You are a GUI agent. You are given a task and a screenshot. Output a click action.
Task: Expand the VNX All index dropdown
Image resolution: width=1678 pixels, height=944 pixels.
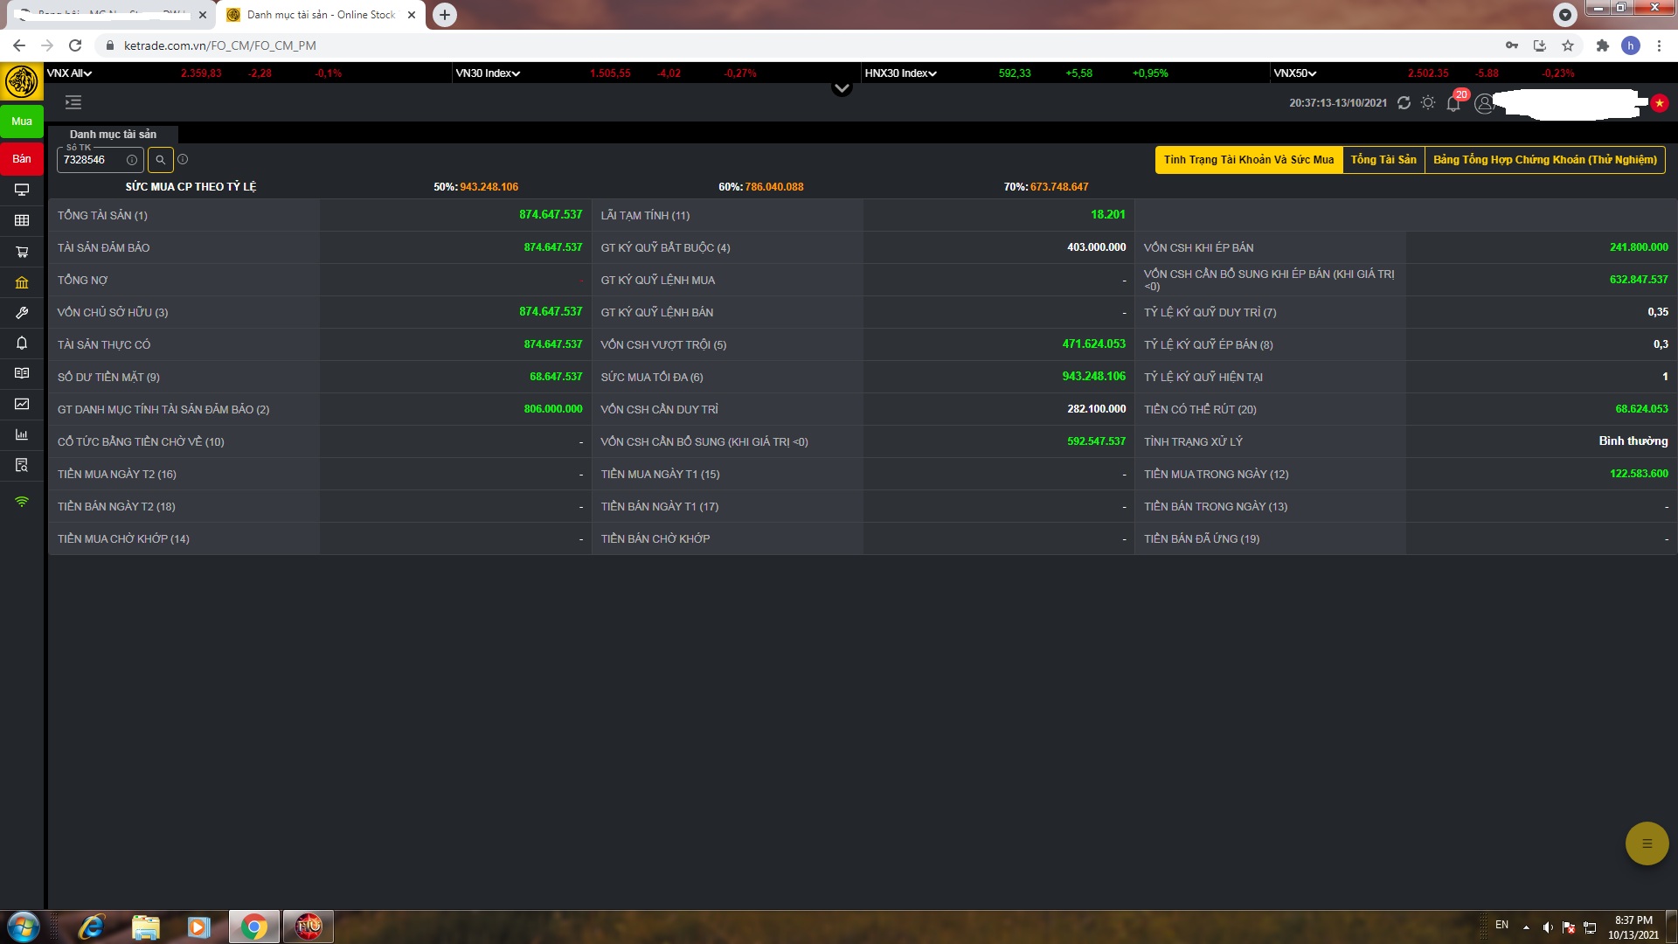[x=69, y=73]
